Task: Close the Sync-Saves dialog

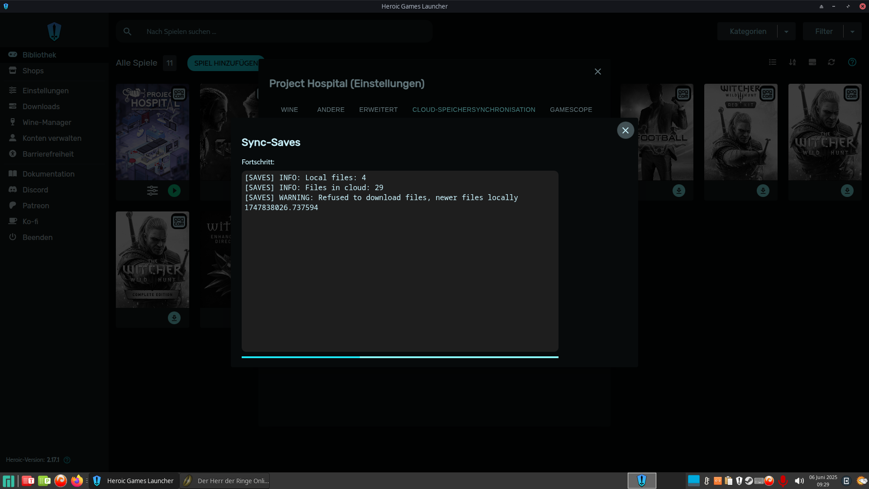Action: [625, 130]
